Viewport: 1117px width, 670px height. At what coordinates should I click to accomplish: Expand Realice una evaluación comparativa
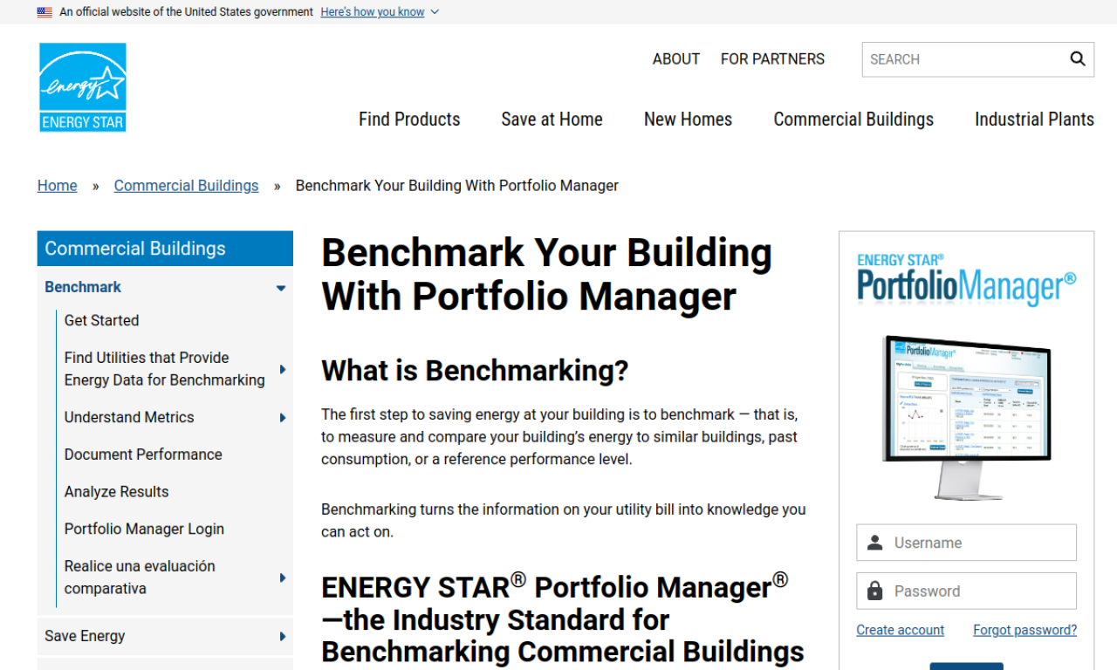[282, 577]
